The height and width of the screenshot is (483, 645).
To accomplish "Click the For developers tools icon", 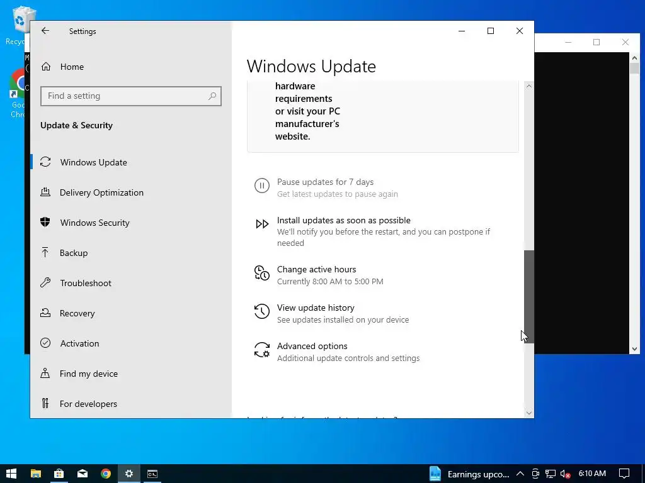I will [x=45, y=403].
